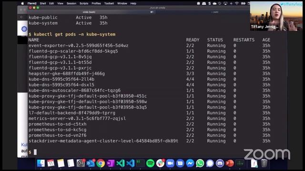This screenshot has height=171, width=305.
Task: Open Slack from the dock
Action: coord(160,163)
